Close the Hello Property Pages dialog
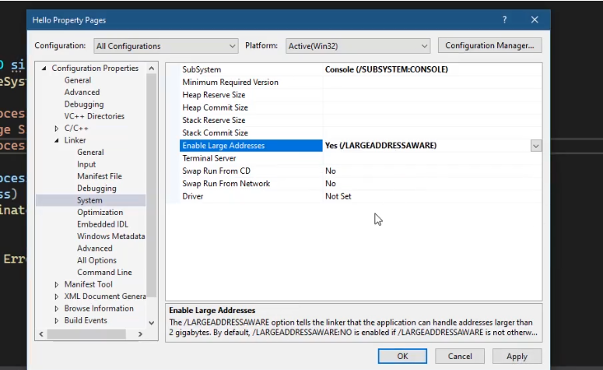The height and width of the screenshot is (370, 603). [x=535, y=20]
